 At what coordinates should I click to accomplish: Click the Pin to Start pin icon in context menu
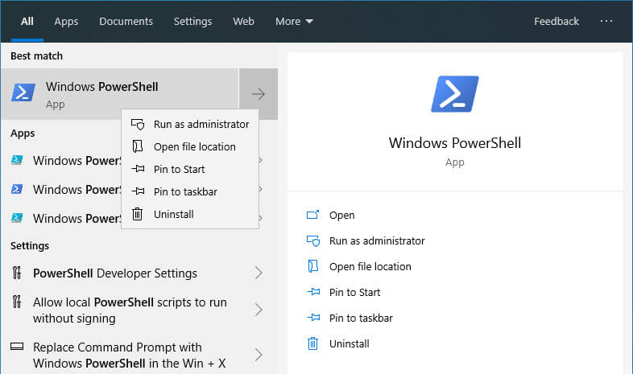[x=138, y=169]
